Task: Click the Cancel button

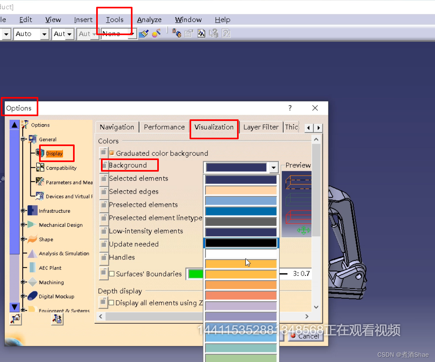Action: (x=305, y=336)
